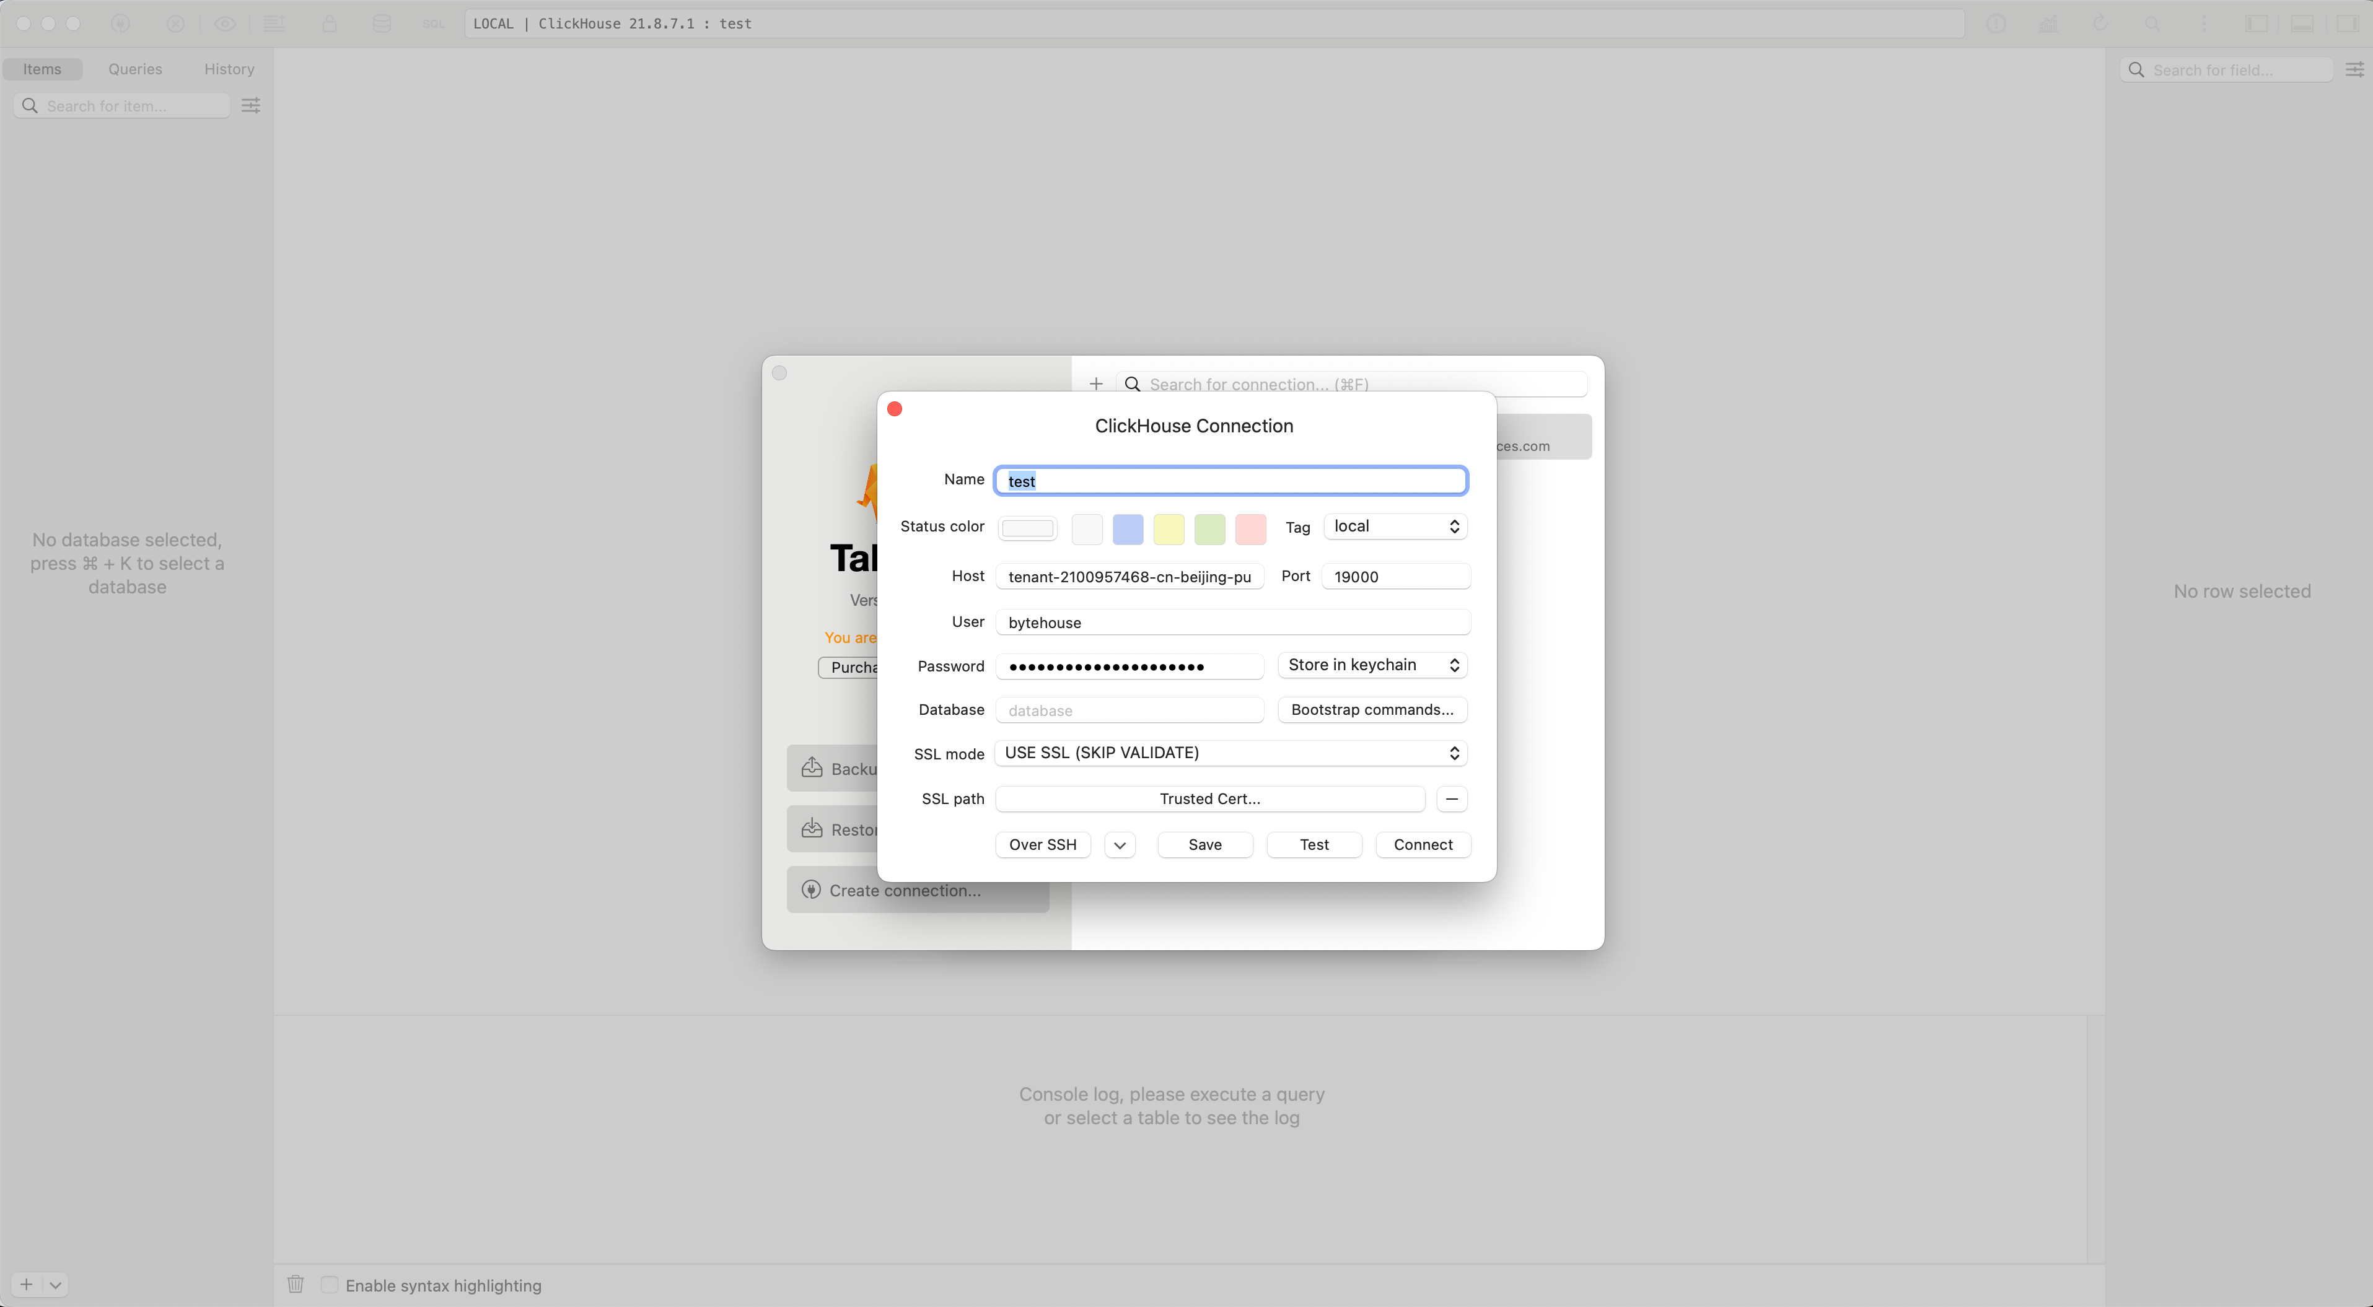Switch to the History tab

[x=229, y=69]
